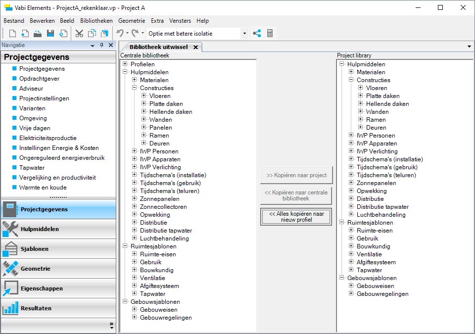Collapse Ruimtesjablonen in the Project library
The width and height of the screenshot is (475, 334).
[x=342, y=223]
